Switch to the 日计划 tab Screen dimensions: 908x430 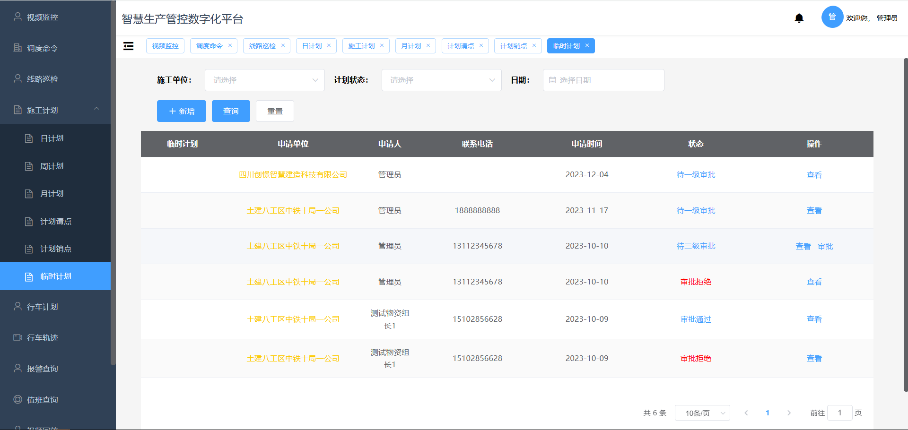pyautogui.click(x=312, y=45)
